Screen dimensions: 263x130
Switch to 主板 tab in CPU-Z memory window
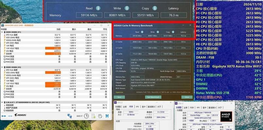(x=125, y=107)
